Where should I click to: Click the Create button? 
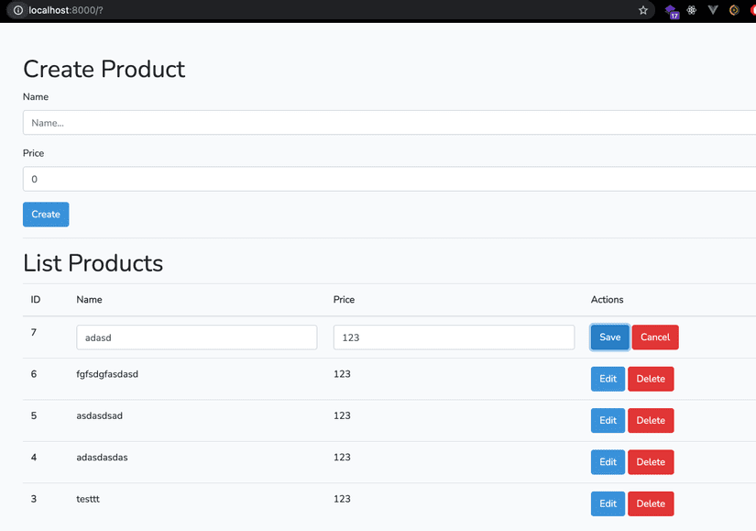46,214
